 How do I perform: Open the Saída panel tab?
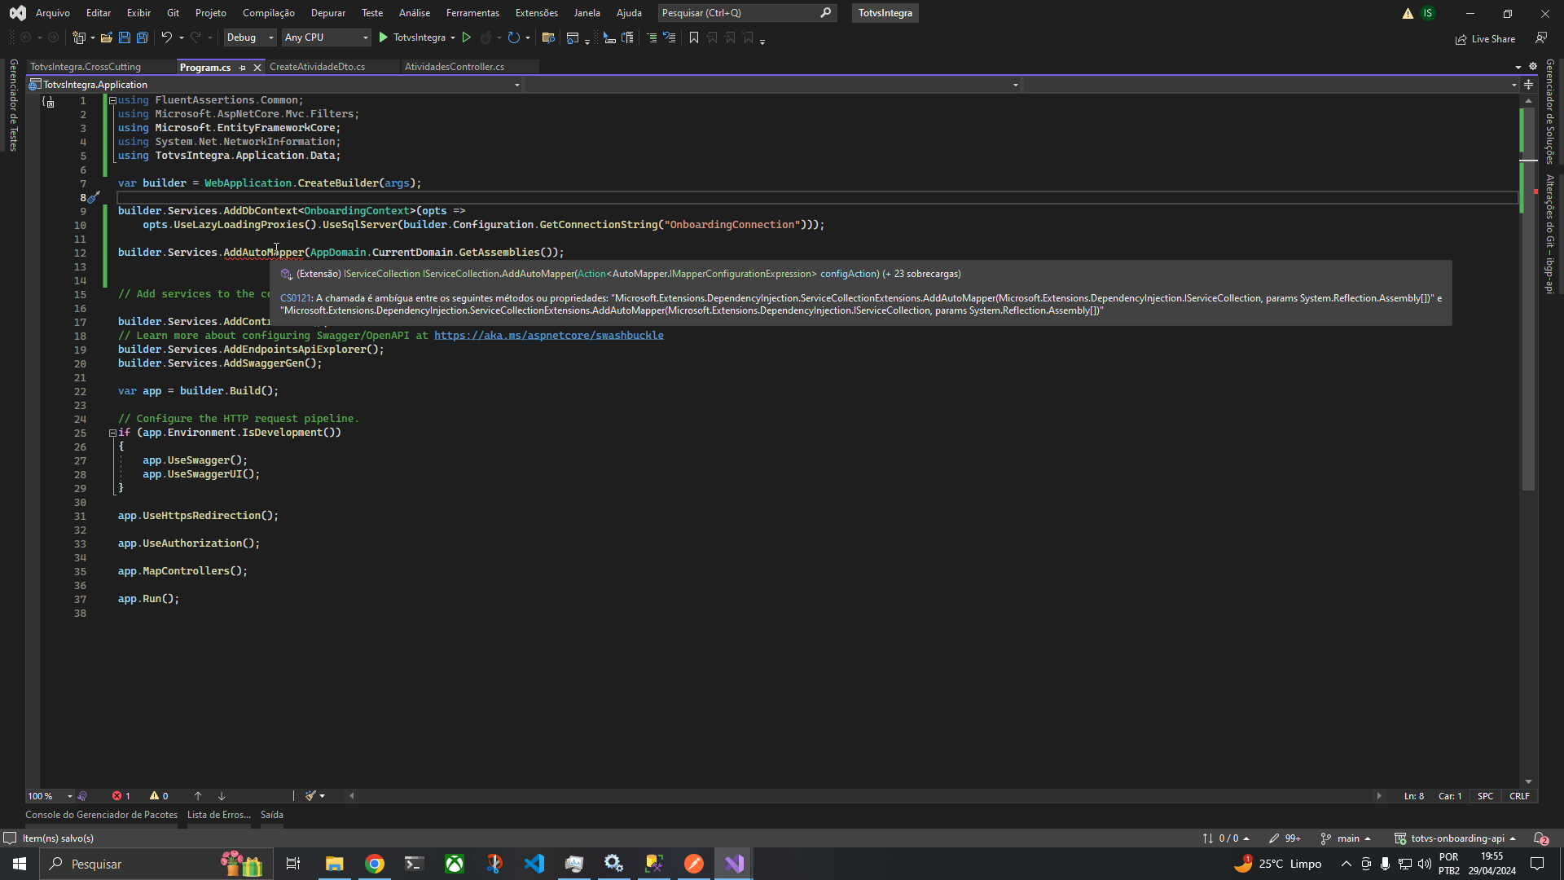(x=272, y=815)
